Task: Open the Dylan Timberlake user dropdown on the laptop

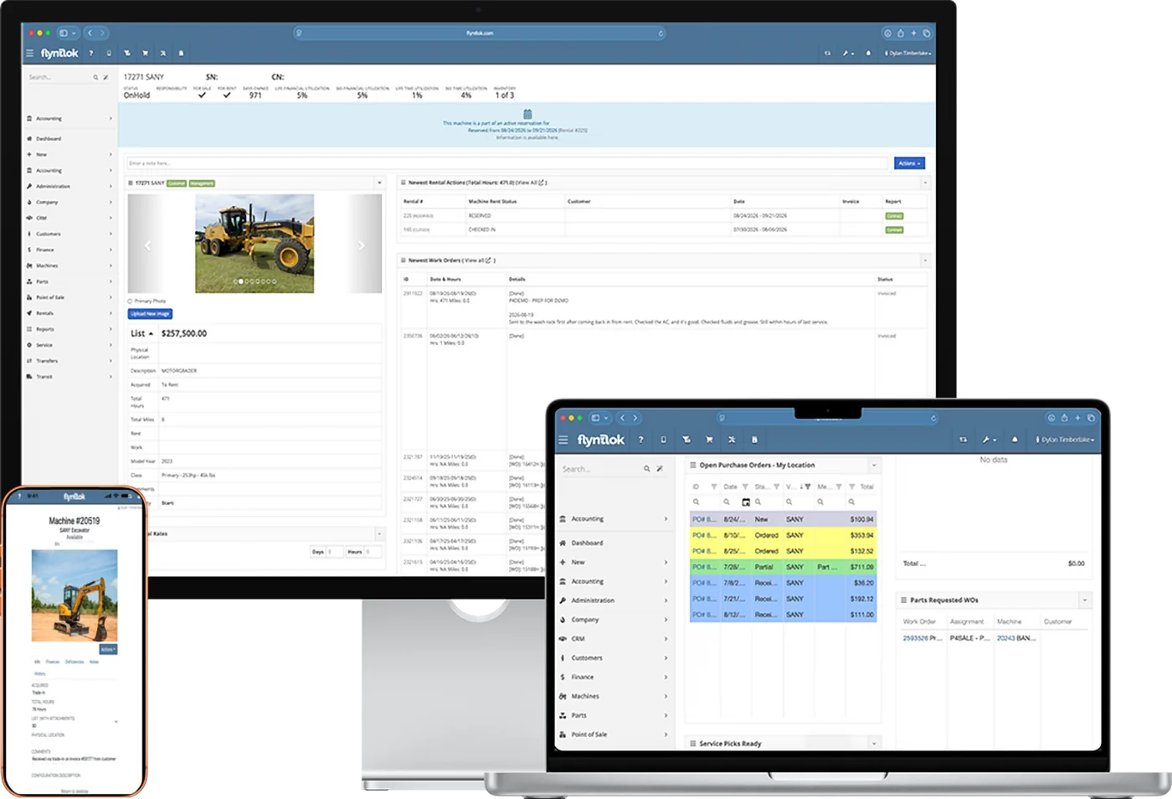Action: pos(1066,440)
